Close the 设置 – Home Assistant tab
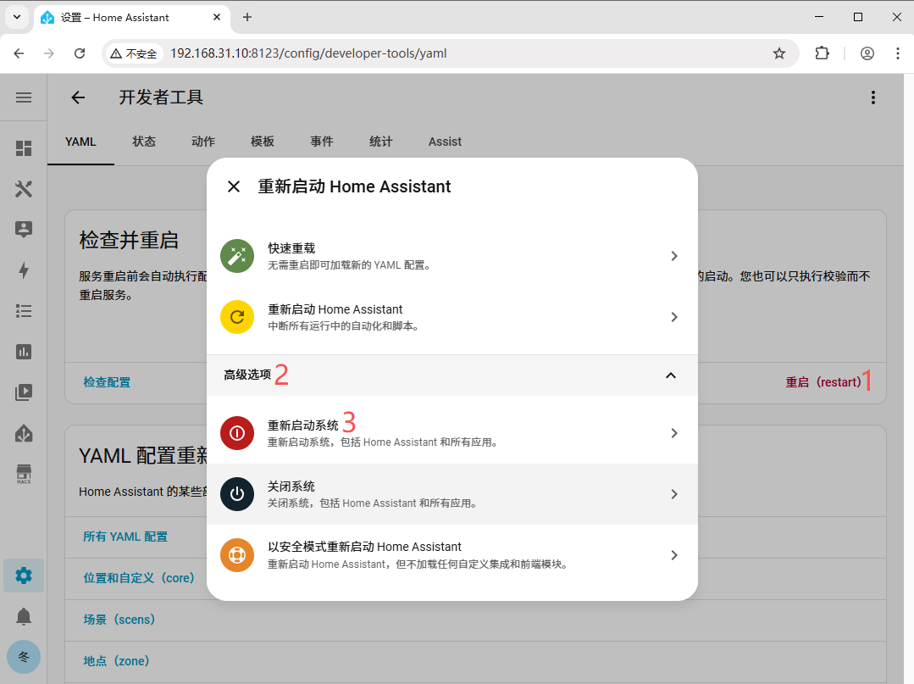This screenshot has width=914, height=684. pos(217,18)
